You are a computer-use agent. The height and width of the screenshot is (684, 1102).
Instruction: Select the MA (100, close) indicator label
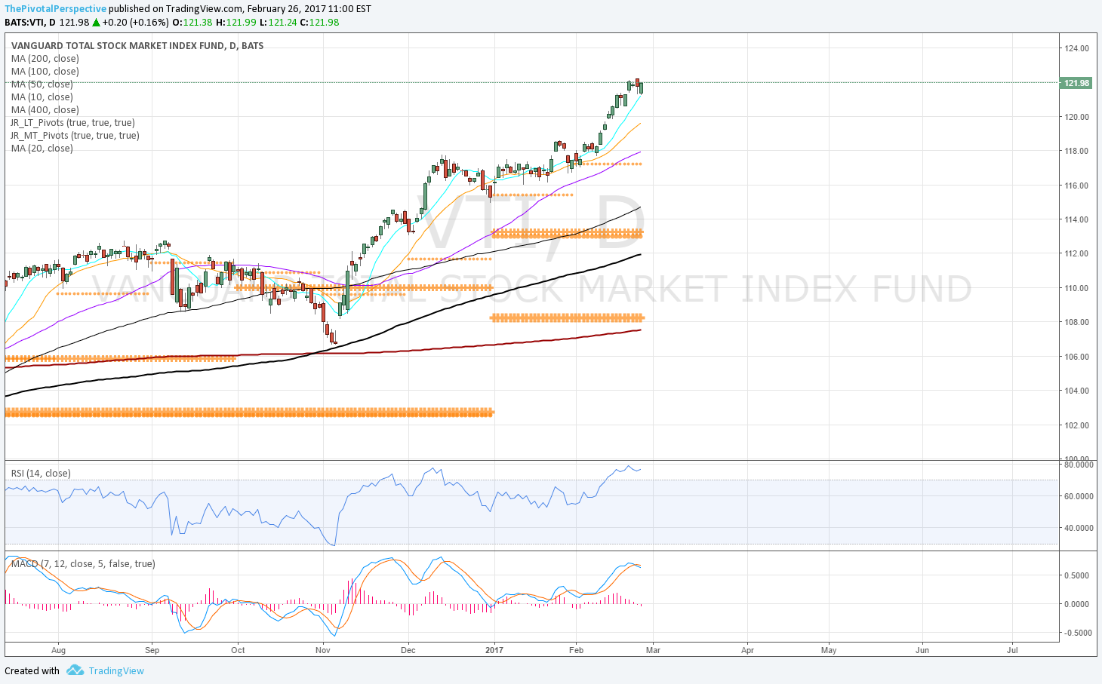[45, 71]
